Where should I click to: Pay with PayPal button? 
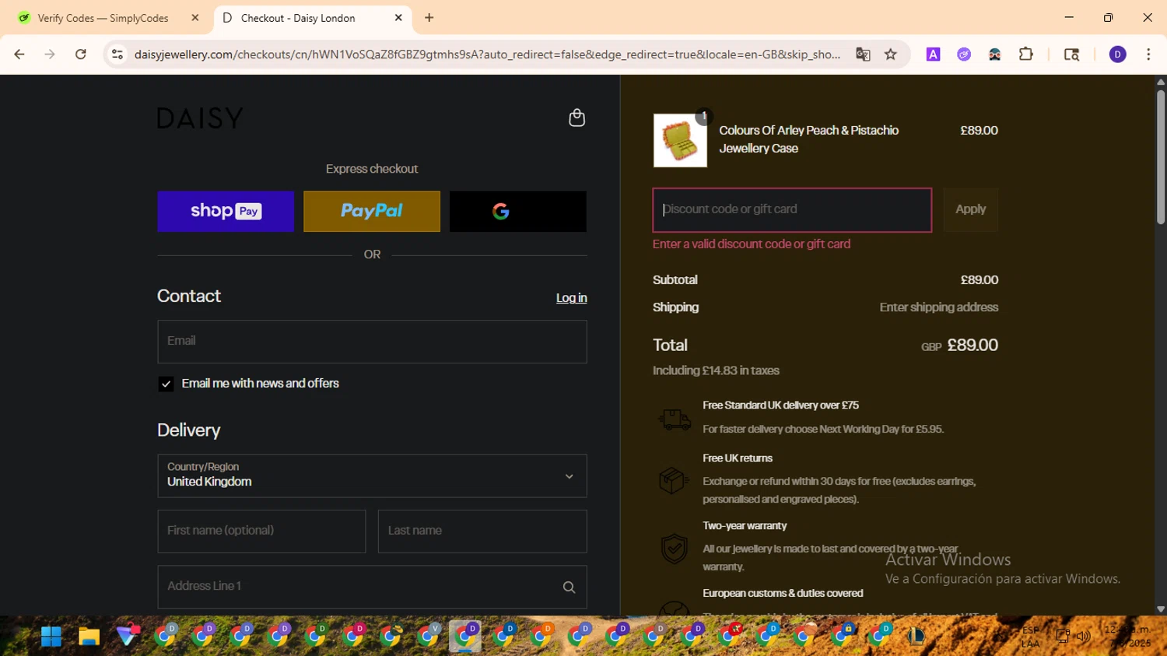click(372, 211)
